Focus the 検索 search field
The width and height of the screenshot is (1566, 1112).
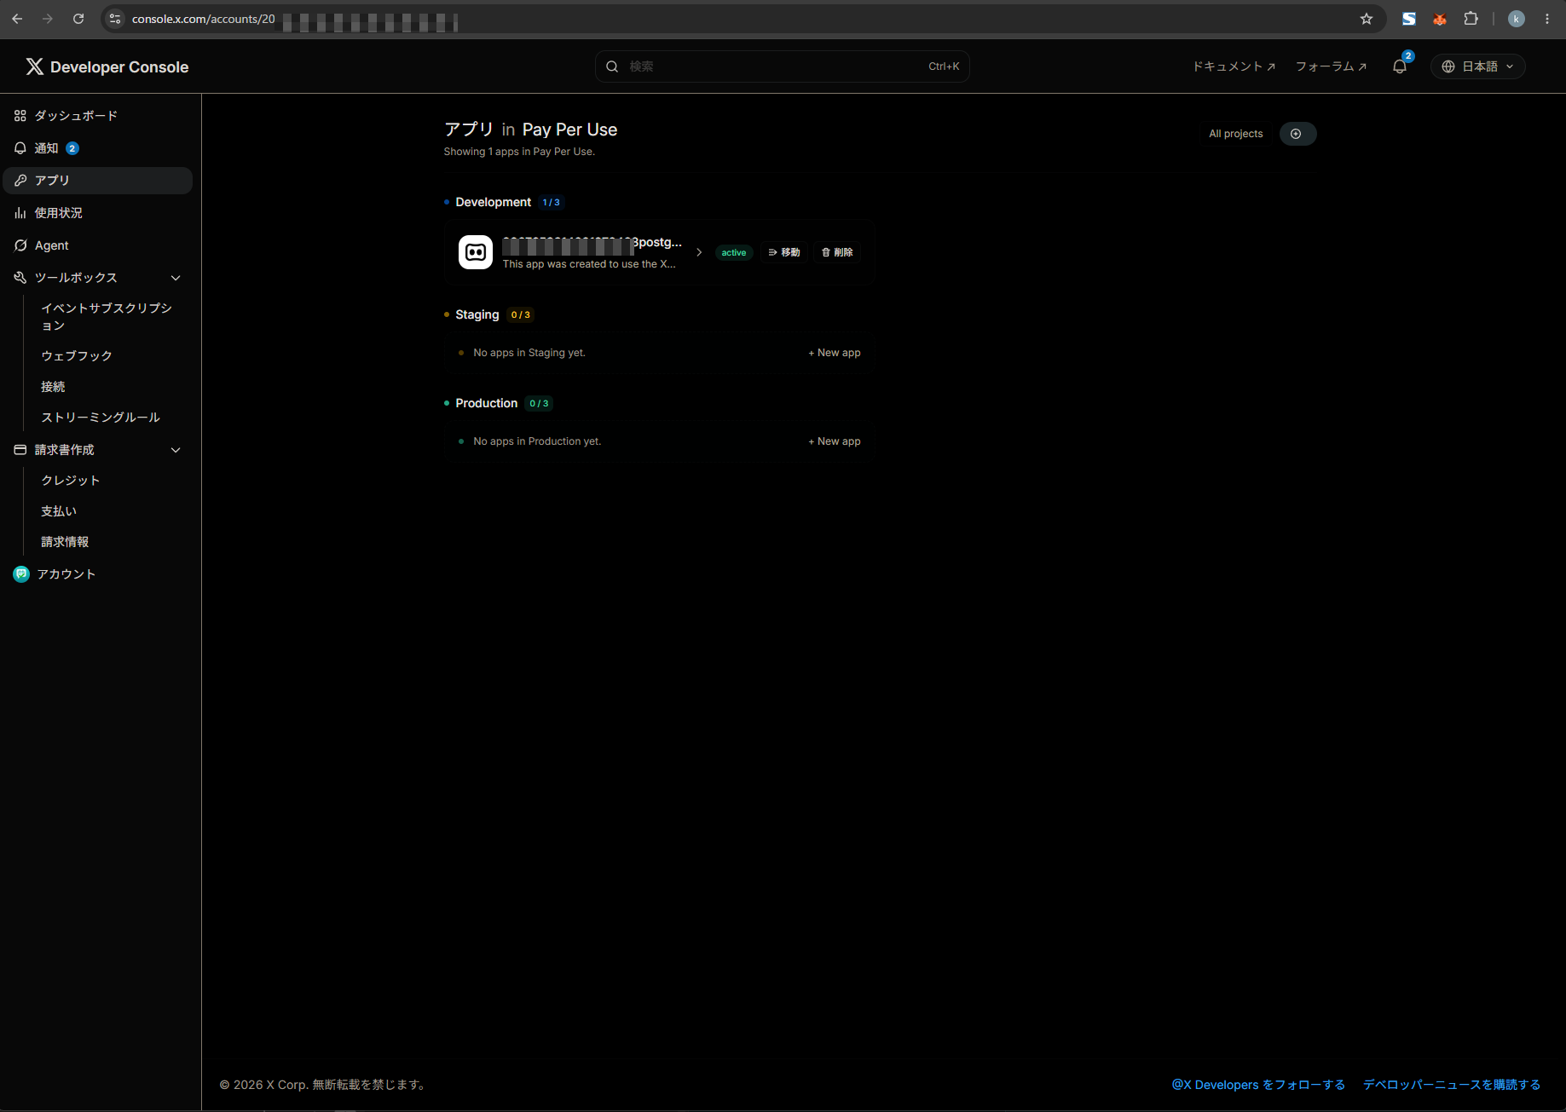[x=782, y=66]
